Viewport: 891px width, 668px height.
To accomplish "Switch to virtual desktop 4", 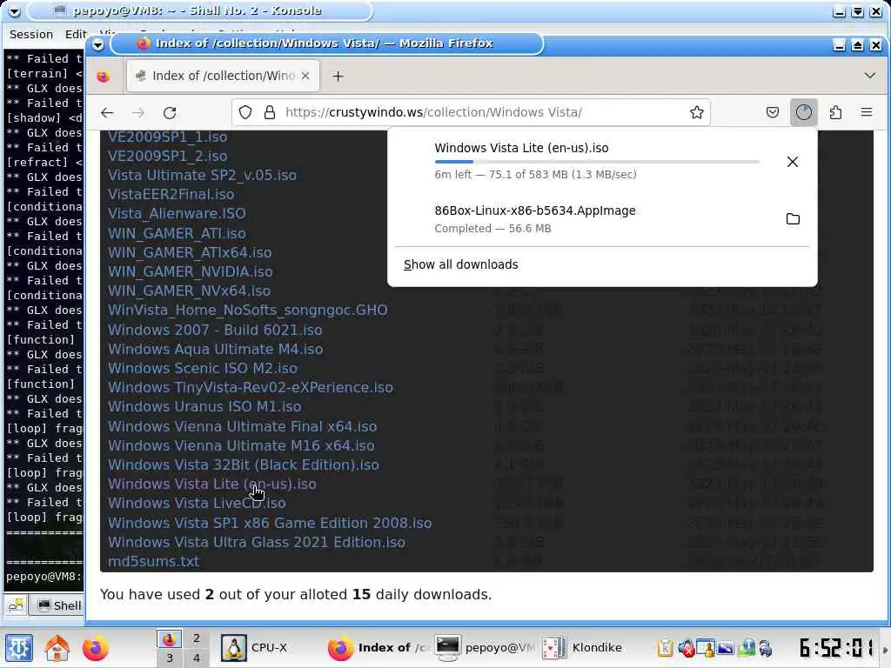I will tap(196, 658).
